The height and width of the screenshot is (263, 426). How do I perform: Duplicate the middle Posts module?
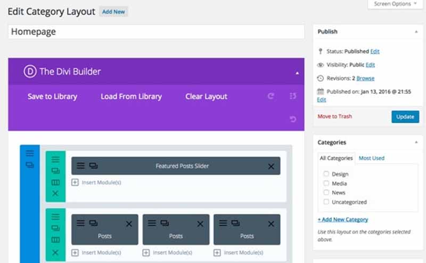tap(165, 223)
